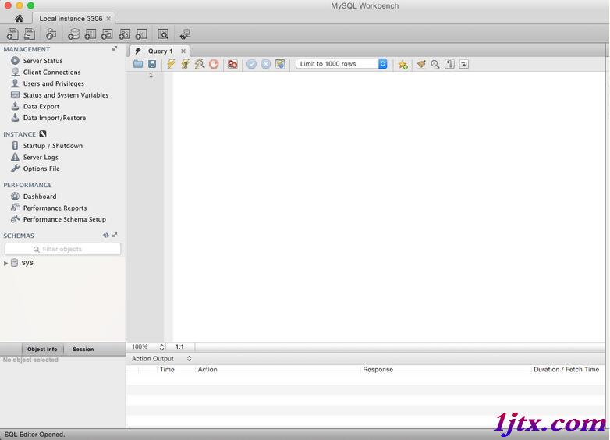Create a new table icon
Screen dimensions: 610x440
coord(90,34)
